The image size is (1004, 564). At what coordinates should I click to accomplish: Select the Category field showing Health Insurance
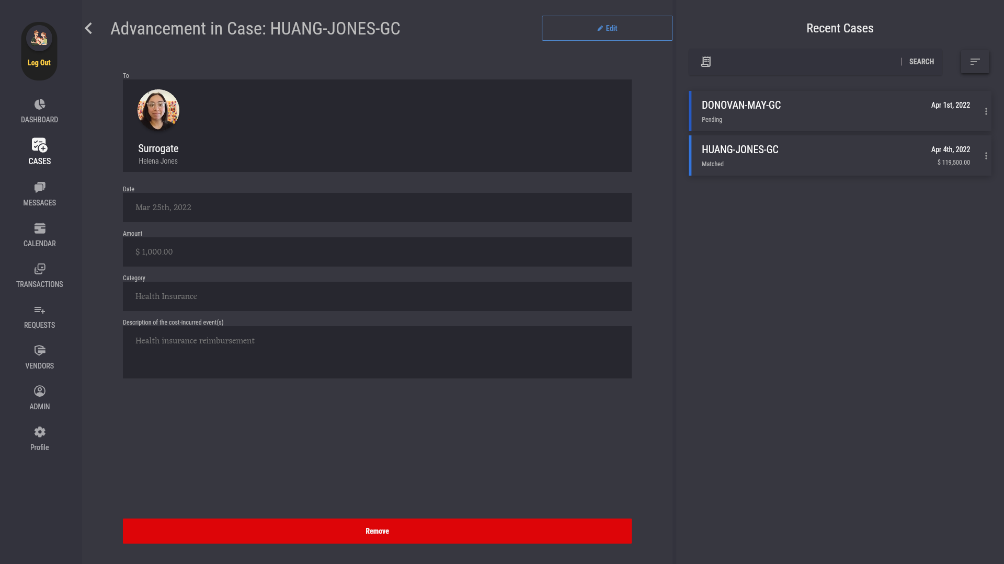[x=377, y=296]
